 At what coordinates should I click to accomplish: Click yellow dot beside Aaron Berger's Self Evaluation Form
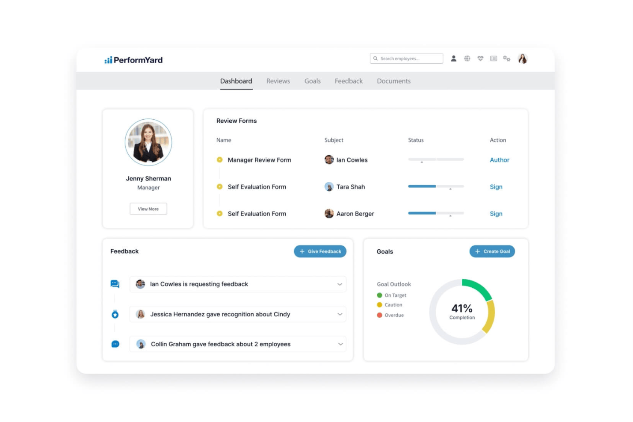(x=220, y=213)
